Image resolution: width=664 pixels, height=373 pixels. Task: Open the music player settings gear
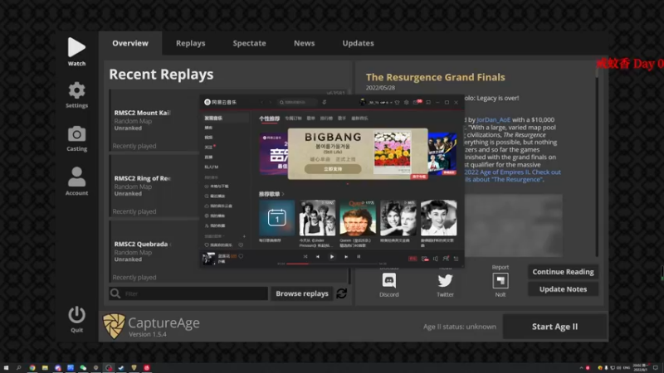pyautogui.click(x=407, y=102)
